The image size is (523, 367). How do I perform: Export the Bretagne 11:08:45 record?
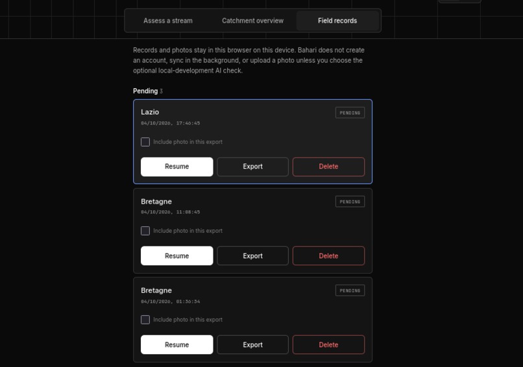(x=252, y=255)
